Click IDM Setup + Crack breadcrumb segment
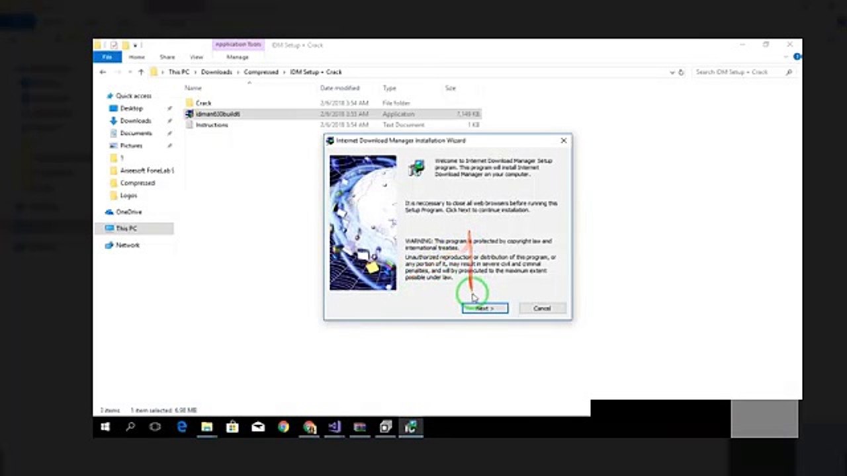Image resolution: width=847 pixels, height=476 pixels. [x=316, y=72]
